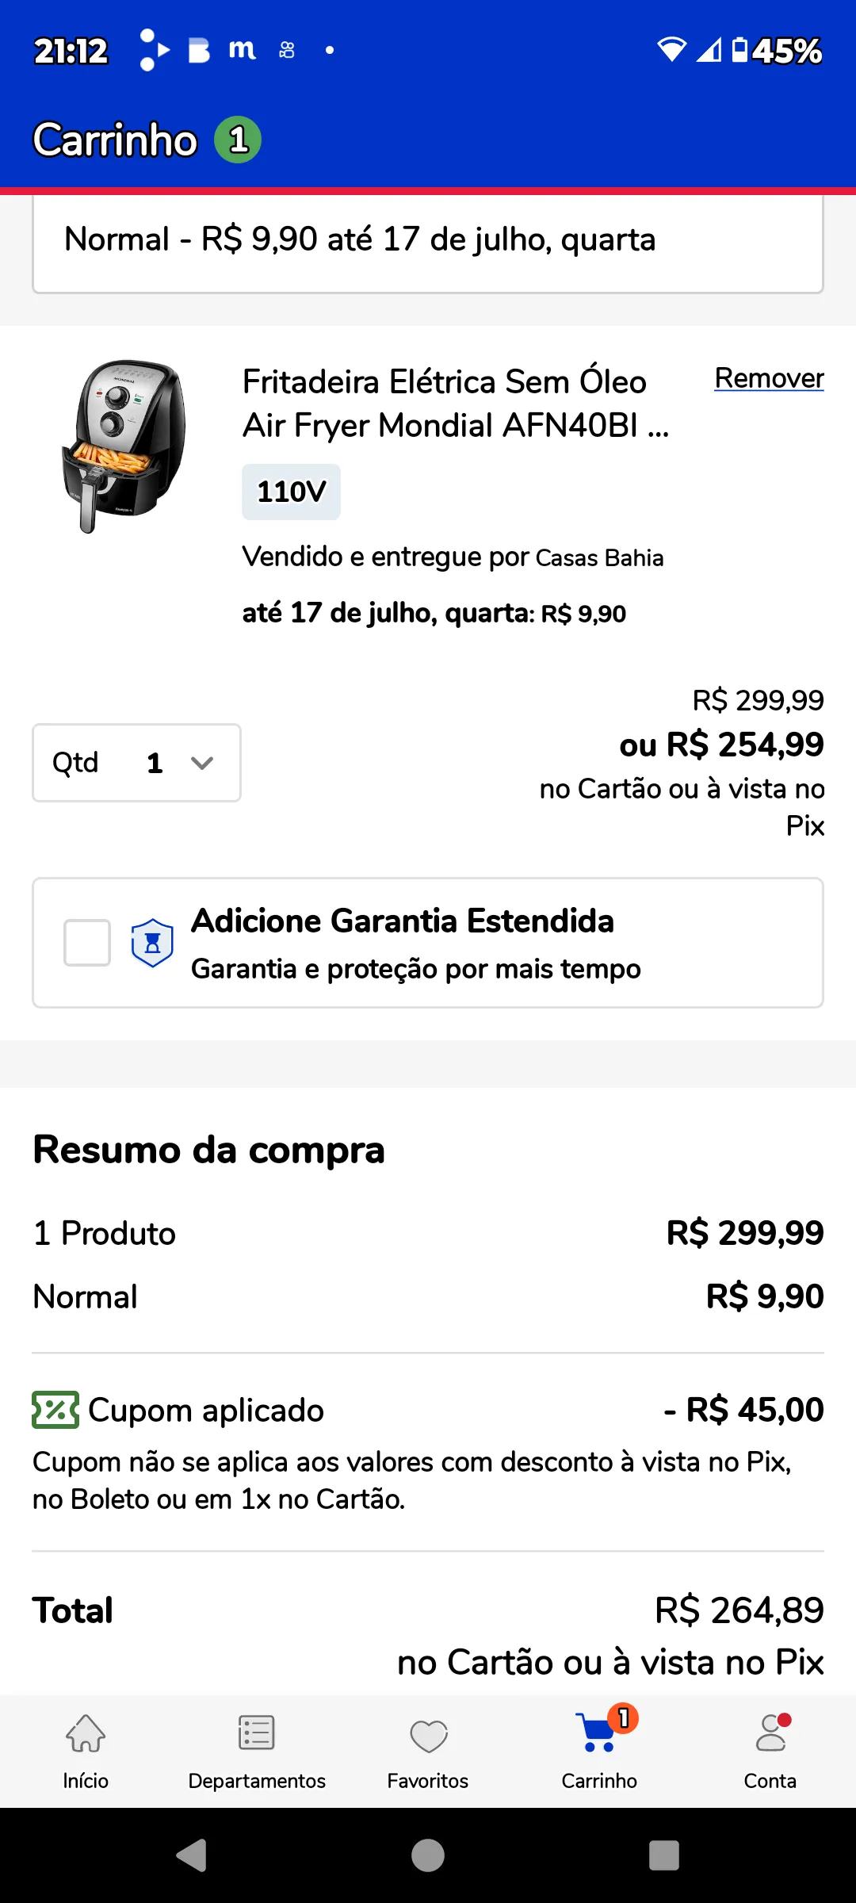Image resolution: width=856 pixels, height=1903 pixels.
Task: Tap the Início home icon
Action: click(x=86, y=1734)
